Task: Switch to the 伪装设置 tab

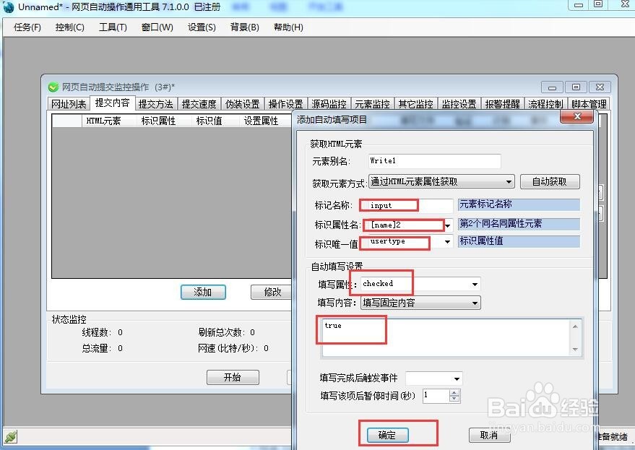Action: coord(242,104)
